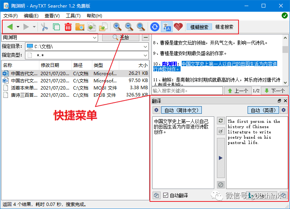Open the folder search toolbar icon
Viewport: 290px width, 209px height.
click(x=80, y=27)
